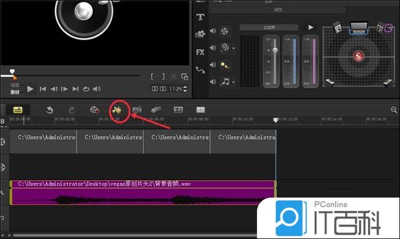Set mark-in with left bracket button
This screenshot has width=400, height=239.
152,76
